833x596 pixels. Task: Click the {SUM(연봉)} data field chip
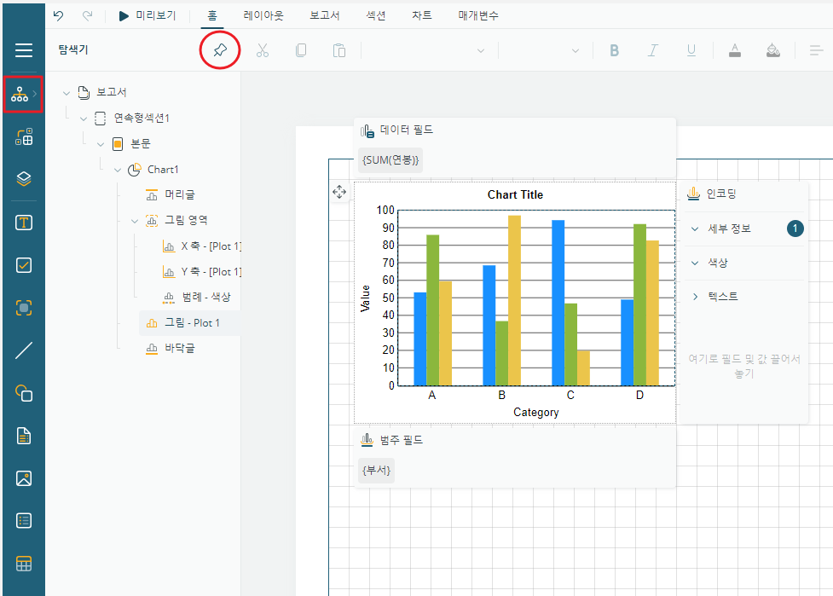pyautogui.click(x=390, y=160)
